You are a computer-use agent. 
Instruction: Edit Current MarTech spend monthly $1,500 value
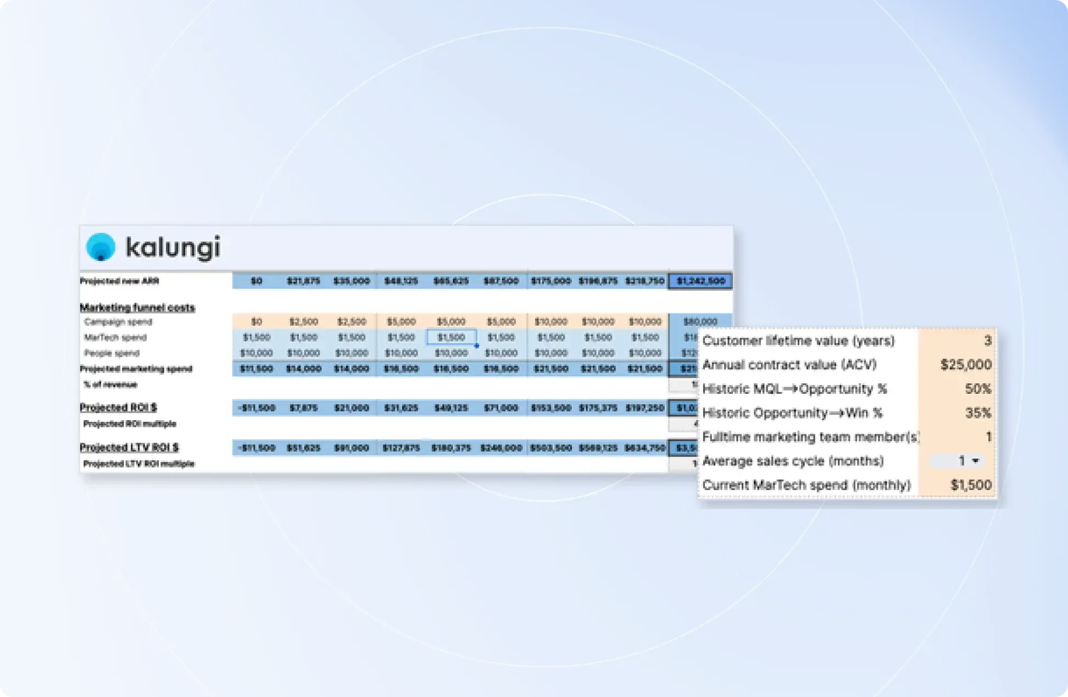click(x=957, y=485)
